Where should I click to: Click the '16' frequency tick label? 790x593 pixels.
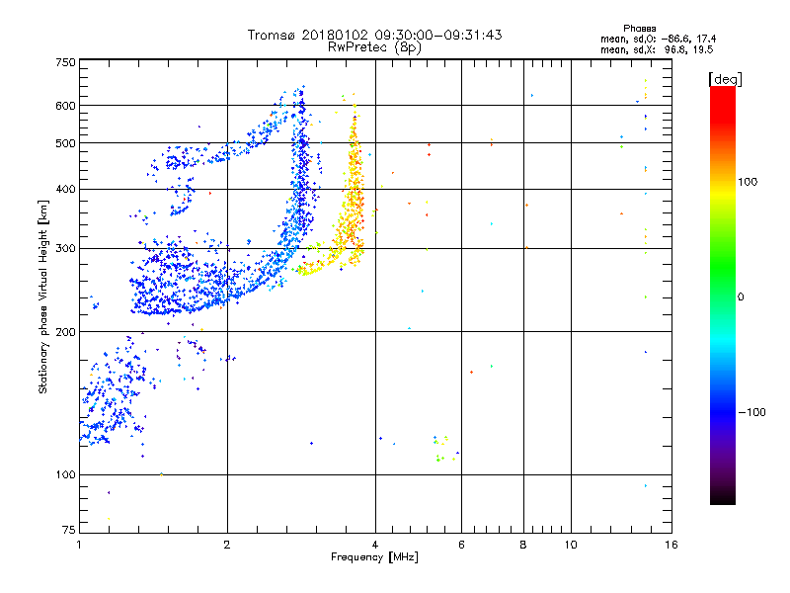671,545
